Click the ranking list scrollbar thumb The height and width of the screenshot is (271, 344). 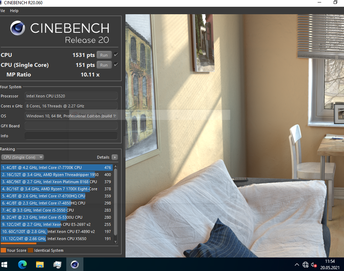(115, 202)
